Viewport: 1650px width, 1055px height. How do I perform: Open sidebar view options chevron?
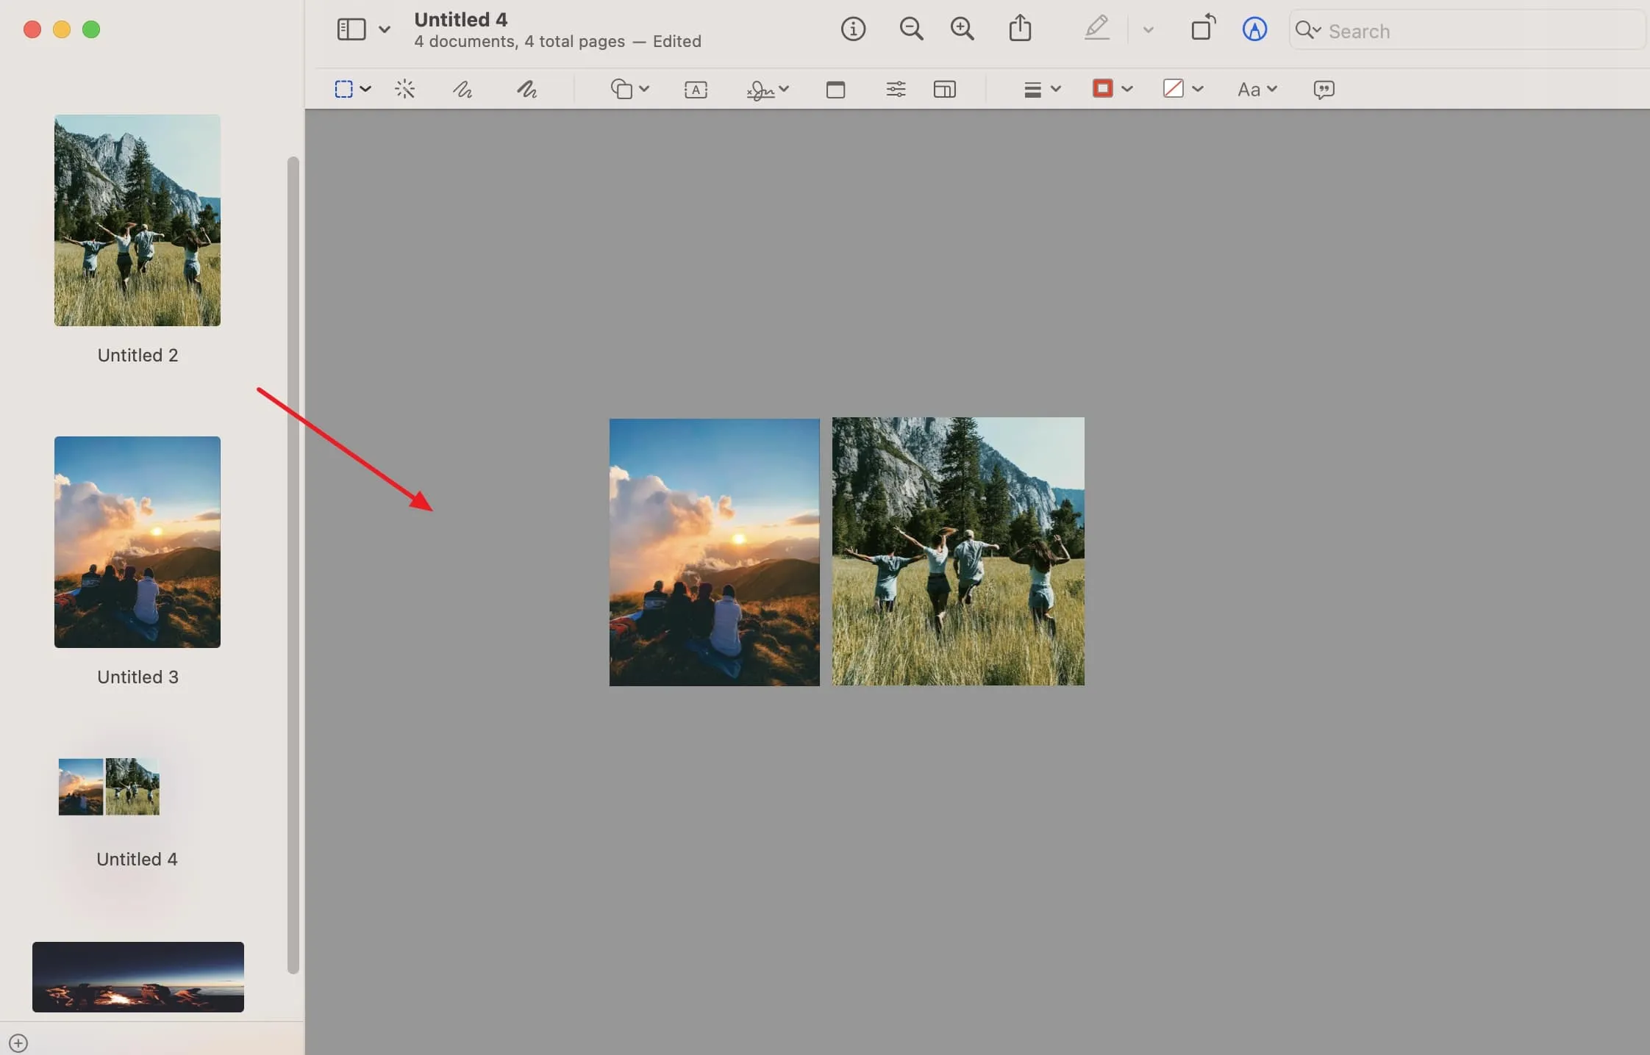tap(385, 30)
